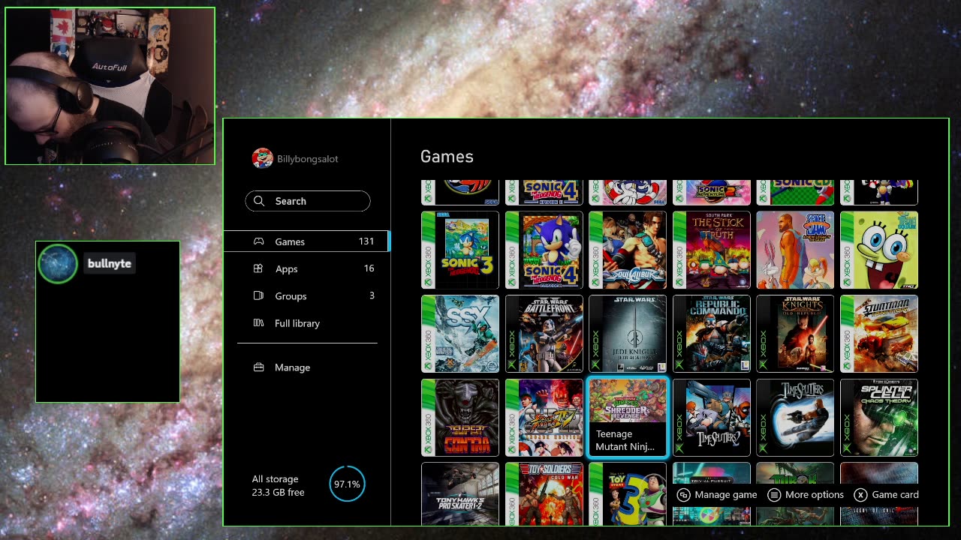Select TimeSplitters Future Perfect tile
Viewport: 961px width, 540px height.
pyautogui.click(x=795, y=418)
